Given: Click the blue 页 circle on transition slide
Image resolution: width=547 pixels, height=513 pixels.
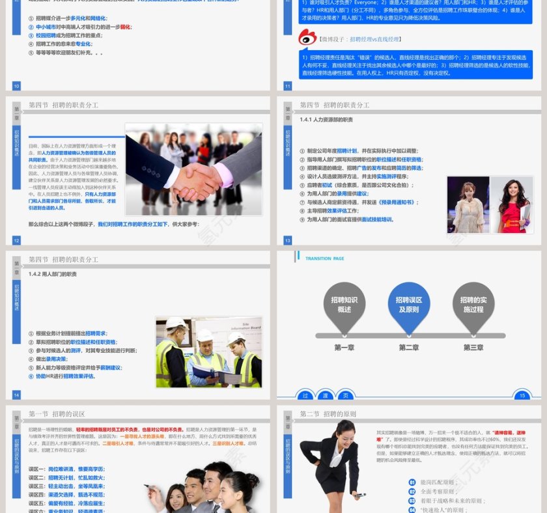Looking at the screenshot, I should [346, 395].
